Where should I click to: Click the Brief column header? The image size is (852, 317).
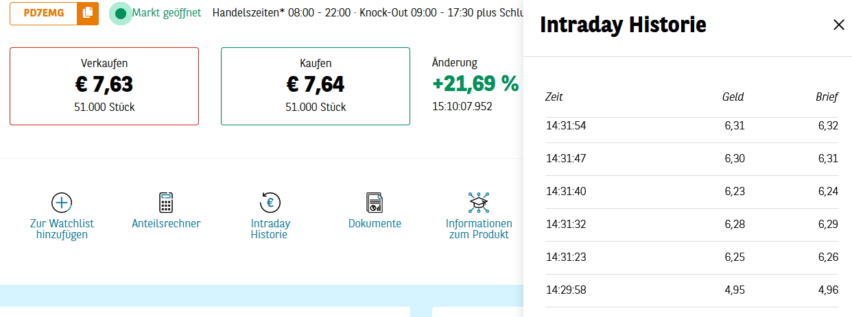click(x=827, y=97)
